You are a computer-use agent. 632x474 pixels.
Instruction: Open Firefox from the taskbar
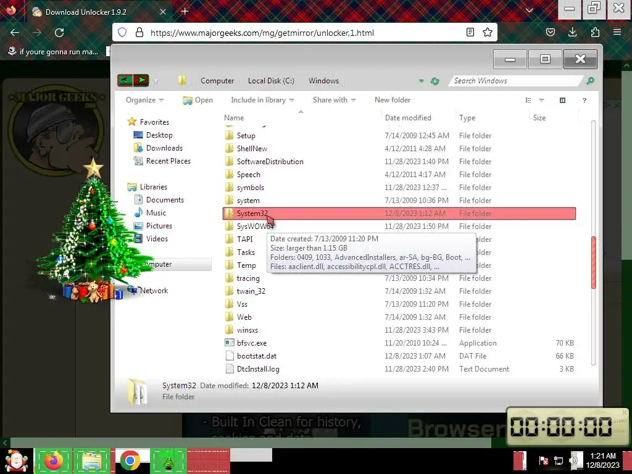coord(54,460)
